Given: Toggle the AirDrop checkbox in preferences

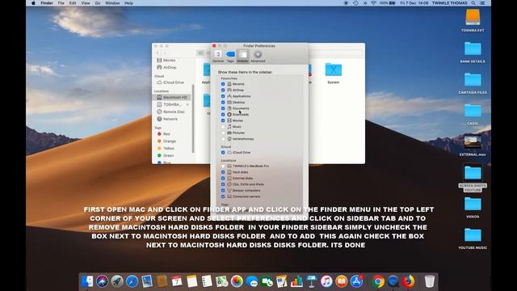Looking at the screenshot, I should [x=223, y=90].
